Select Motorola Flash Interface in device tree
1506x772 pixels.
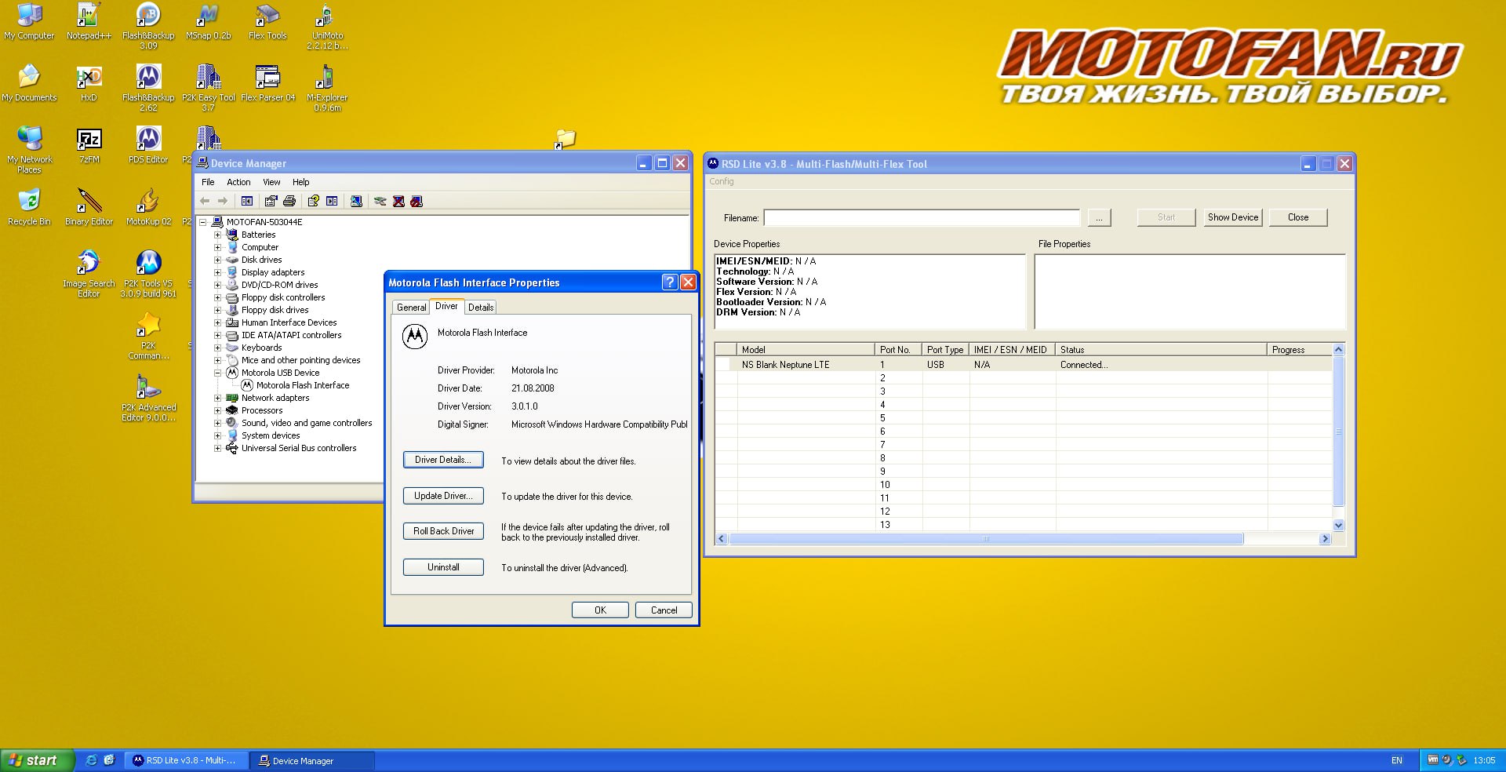303,385
